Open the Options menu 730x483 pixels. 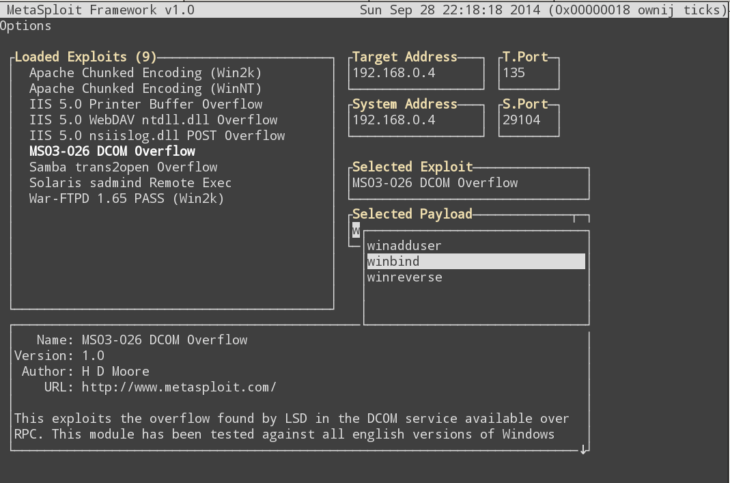(x=25, y=26)
